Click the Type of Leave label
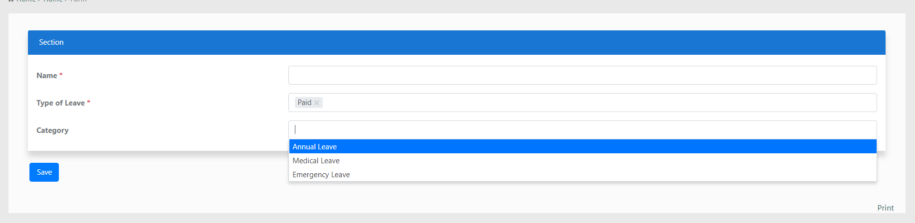Screen dimensions: 915x223 pyautogui.click(x=60, y=103)
